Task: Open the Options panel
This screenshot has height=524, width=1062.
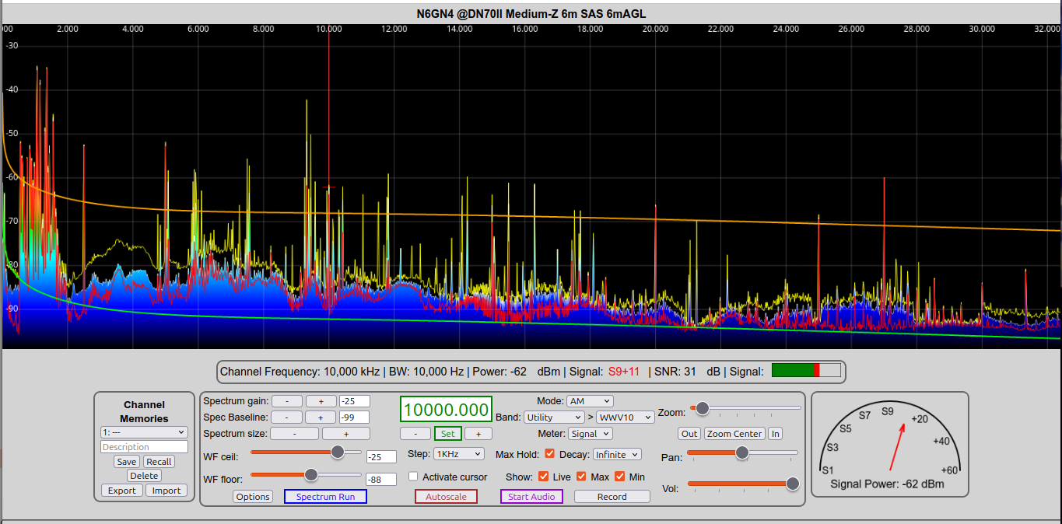Action: tap(253, 497)
